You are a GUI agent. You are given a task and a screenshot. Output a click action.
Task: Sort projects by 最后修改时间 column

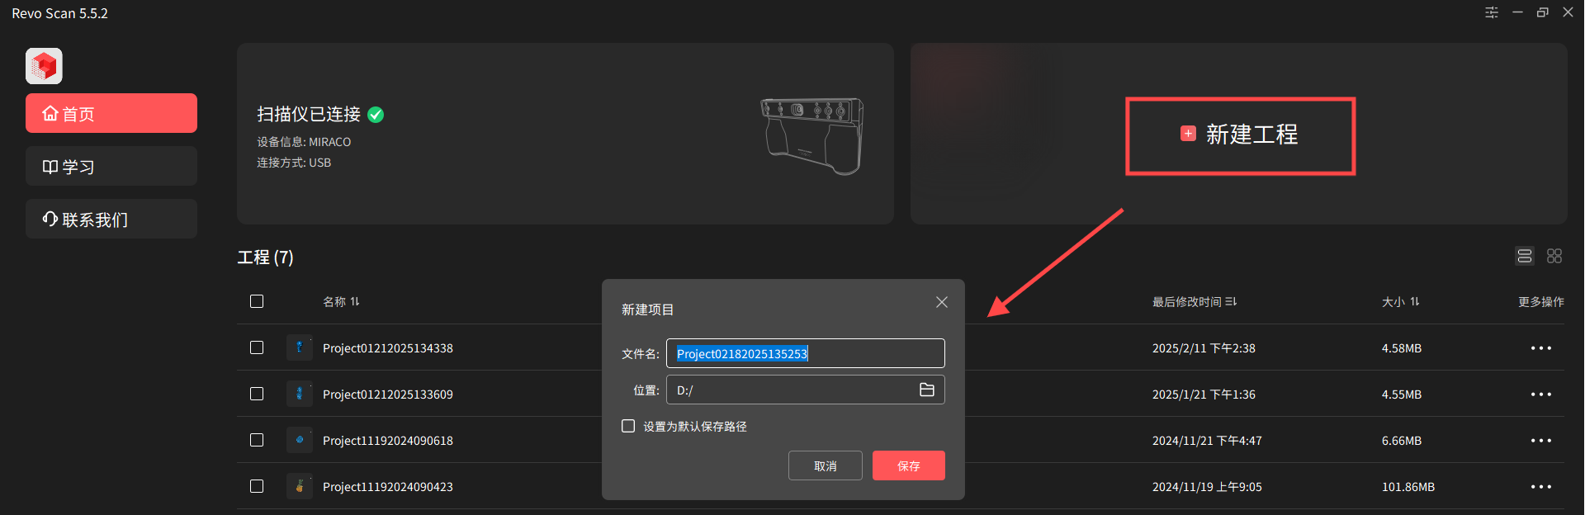tap(1195, 301)
